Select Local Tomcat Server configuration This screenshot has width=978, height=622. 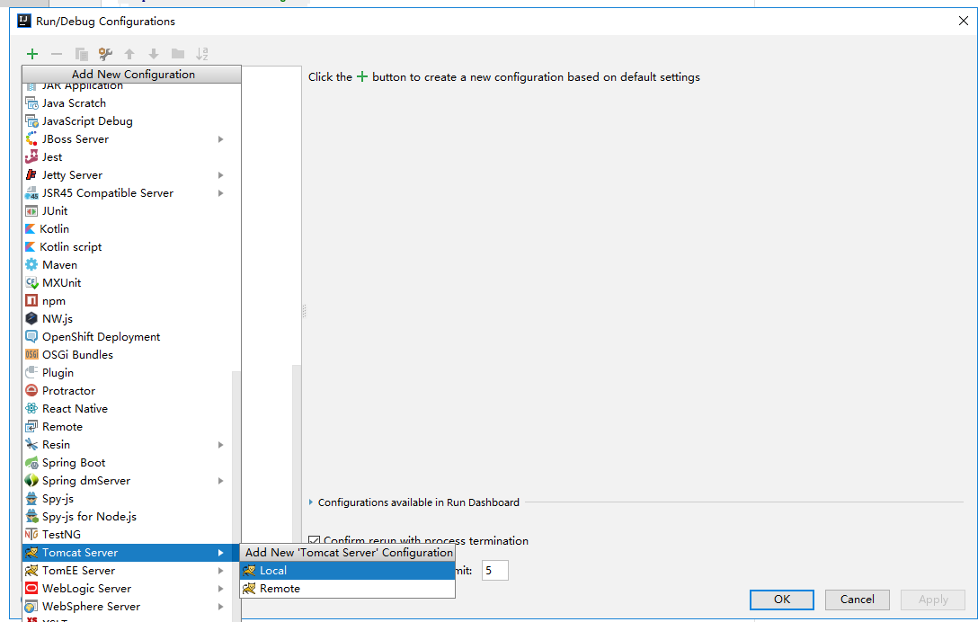point(347,571)
